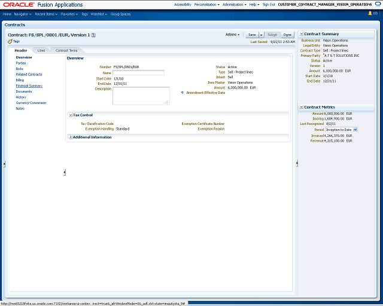The image size is (383, 306).
Task: Click contract number FS/SPL/0801/EUR value
Action: pyautogui.click(x=126, y=67)
